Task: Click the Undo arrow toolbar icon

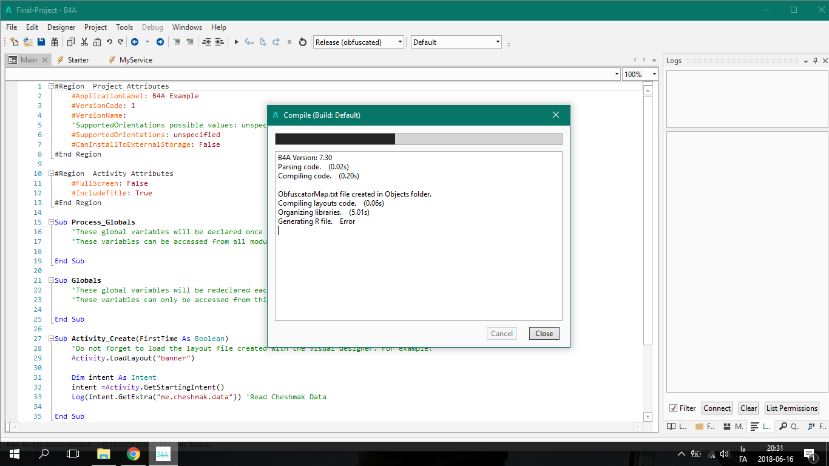Action: 109,42
